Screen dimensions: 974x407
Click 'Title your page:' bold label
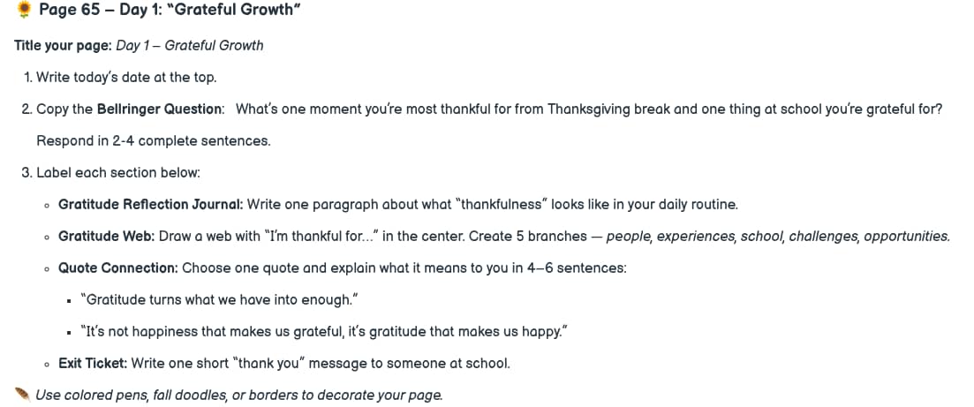coord(64,45)
